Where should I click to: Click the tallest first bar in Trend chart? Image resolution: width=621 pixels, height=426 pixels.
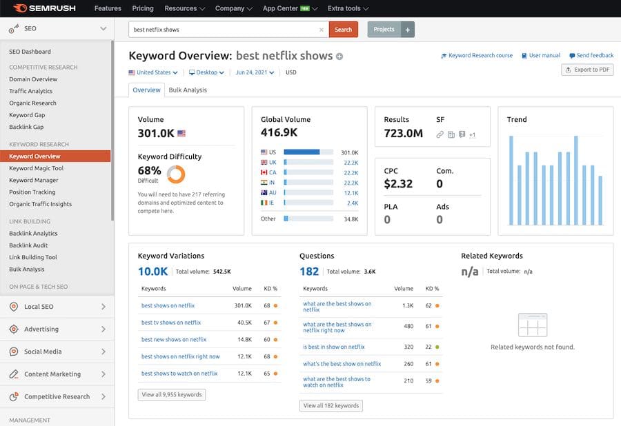pos(511,181)
